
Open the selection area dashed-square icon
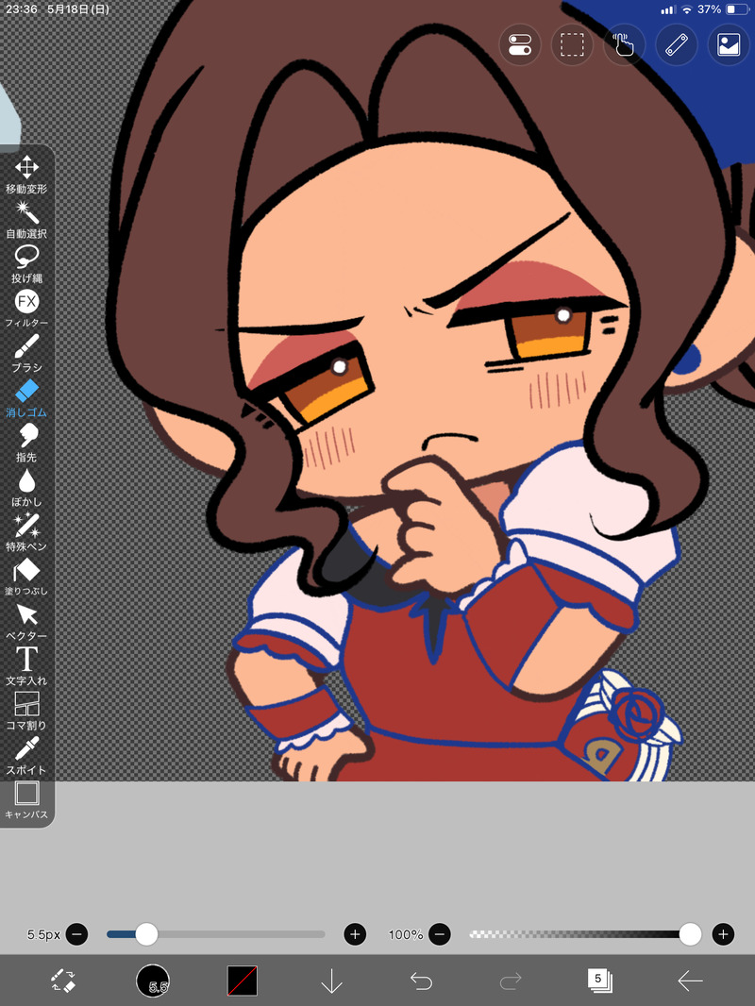point(572,45)
